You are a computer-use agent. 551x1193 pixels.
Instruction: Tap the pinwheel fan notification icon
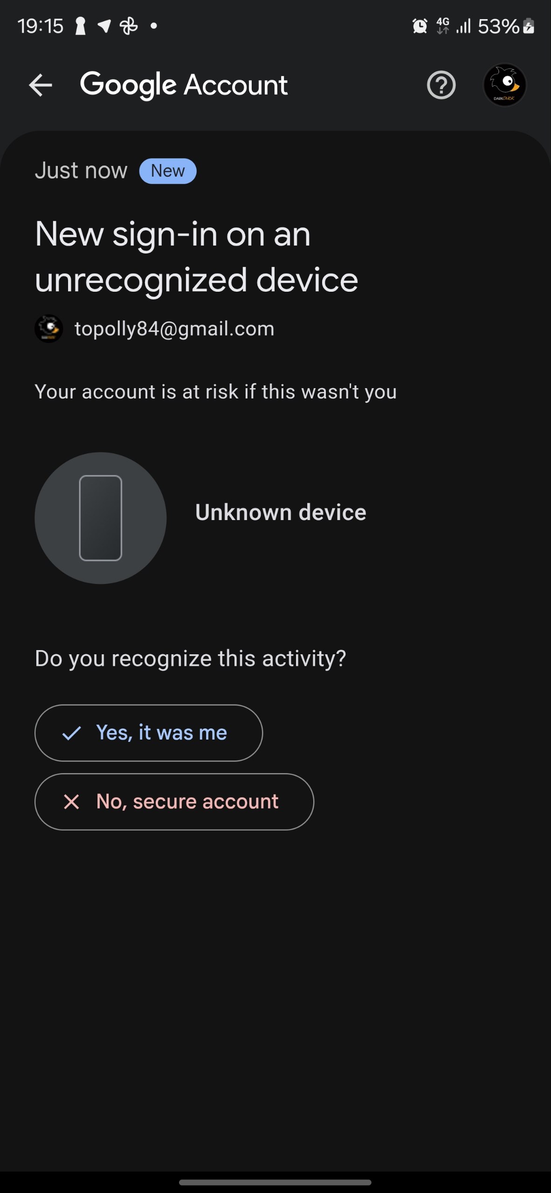pyautogui.click(x=129, y=26)
